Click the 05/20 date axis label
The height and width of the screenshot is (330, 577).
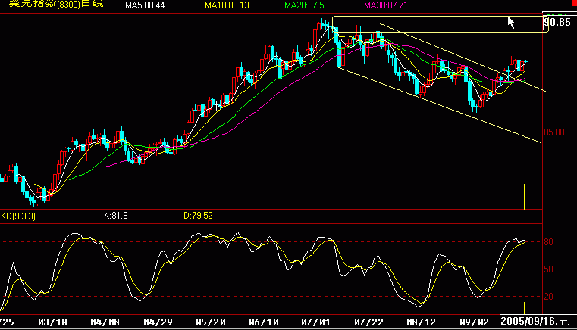(x=211, y=322)
